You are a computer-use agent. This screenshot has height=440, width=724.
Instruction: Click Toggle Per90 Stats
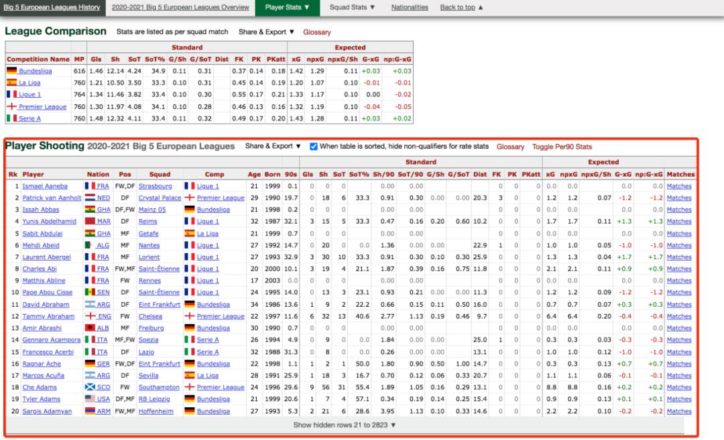coord(562,147)
